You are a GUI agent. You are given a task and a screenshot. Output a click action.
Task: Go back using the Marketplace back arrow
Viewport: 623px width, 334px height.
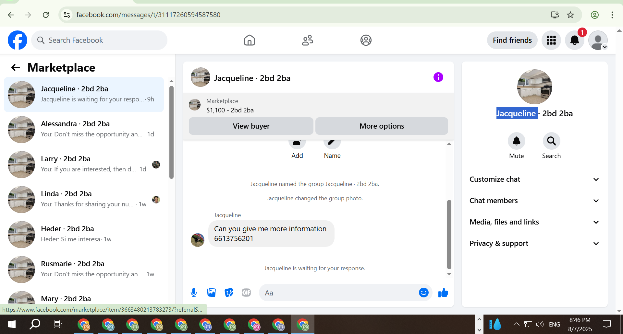(x=16, y=67)
